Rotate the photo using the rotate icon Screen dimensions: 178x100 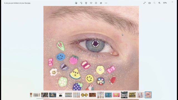coord(81,3)
